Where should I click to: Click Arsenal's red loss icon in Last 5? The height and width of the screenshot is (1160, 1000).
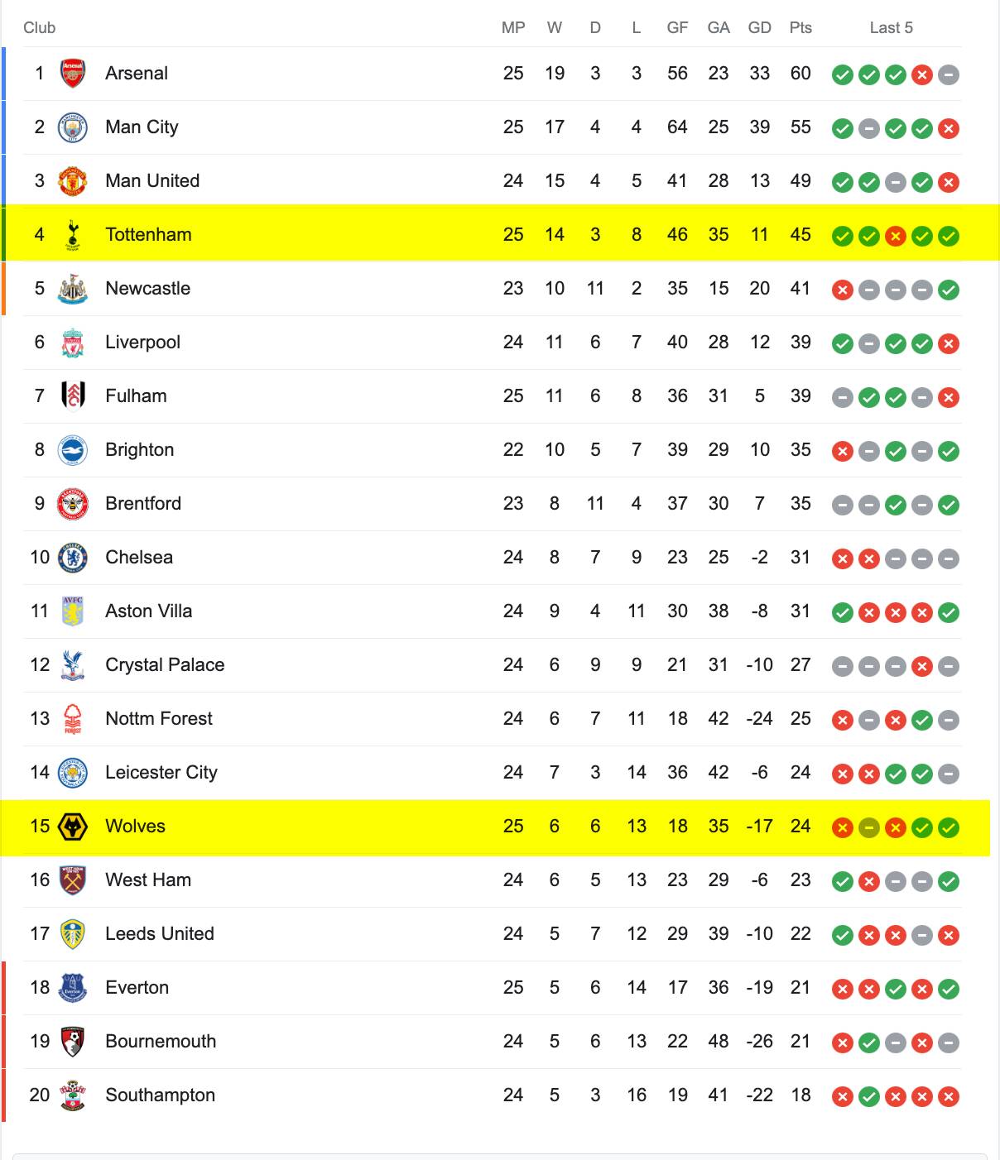[922, 75]
